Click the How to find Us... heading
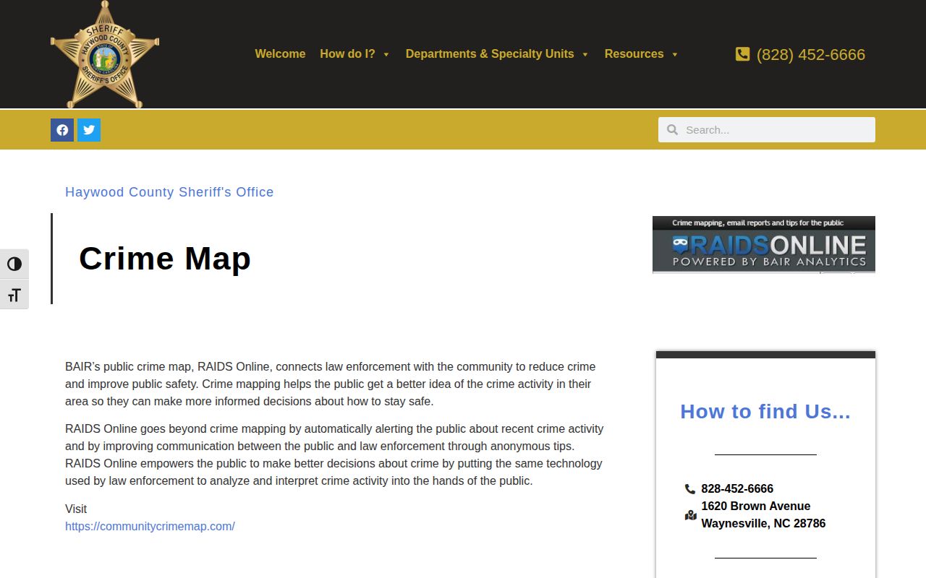 click(765, 412)
